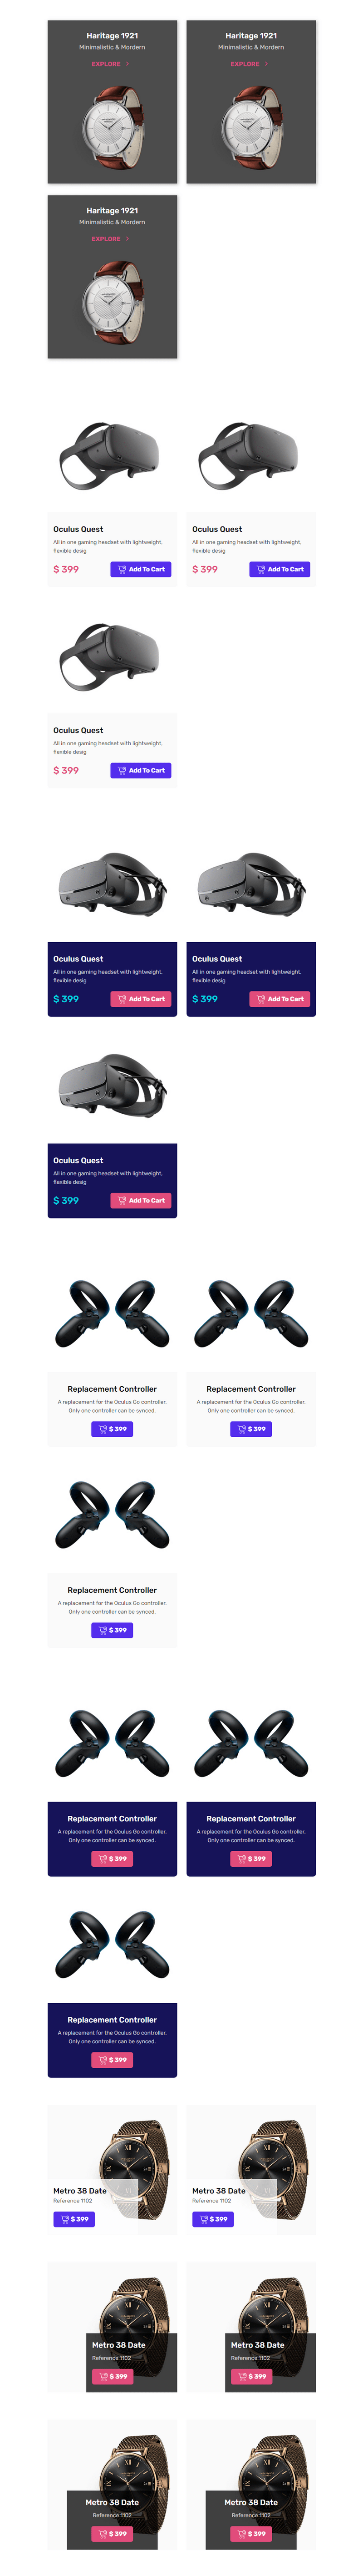Click purple Add To Cart in first Oculus Quest card
This screenshot has height=2576, width=363.
[x=141, y=569]
